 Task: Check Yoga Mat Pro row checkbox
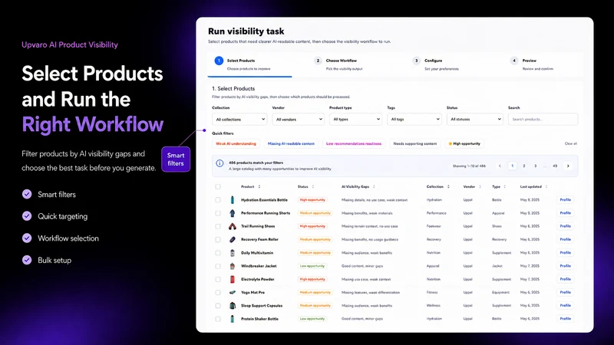coord(218,293)
